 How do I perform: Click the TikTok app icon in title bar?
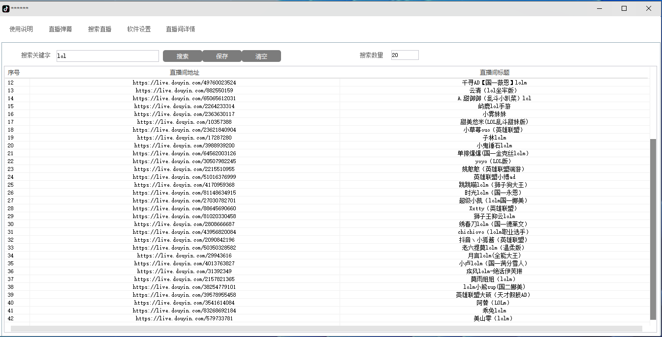(x=6, y=8)
